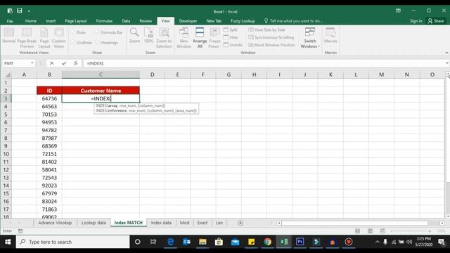Collapse the ribbon with the arrow
Screen dimensions: 450x253
coord(446,53)
